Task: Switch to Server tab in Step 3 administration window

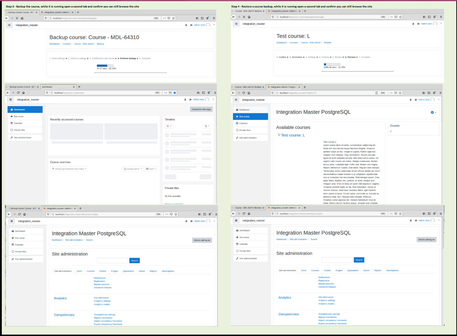Action: click(142, 271)
